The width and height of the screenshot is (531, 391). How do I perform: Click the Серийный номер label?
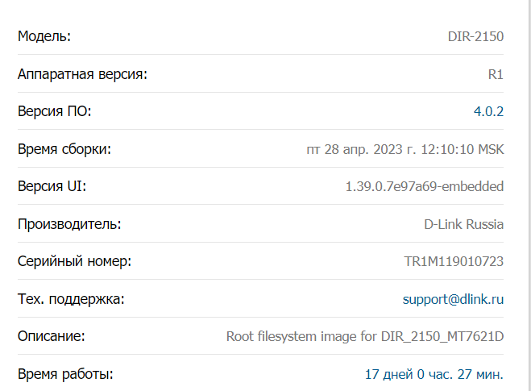click(74, 261)
